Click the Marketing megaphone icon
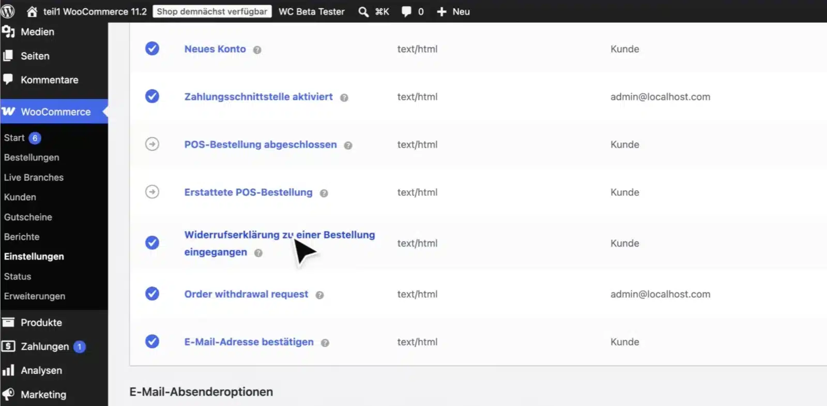The width and height of the screenshot is (827, 406). click(8, 394)
